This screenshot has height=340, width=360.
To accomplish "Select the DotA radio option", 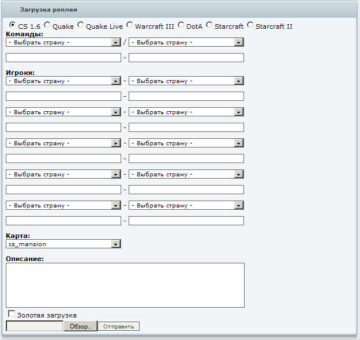I will pos(181,25).
